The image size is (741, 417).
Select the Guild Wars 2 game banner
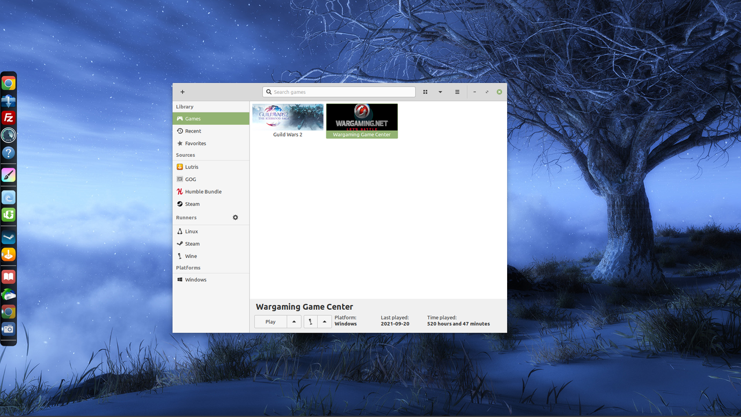(x=288, y=117)
